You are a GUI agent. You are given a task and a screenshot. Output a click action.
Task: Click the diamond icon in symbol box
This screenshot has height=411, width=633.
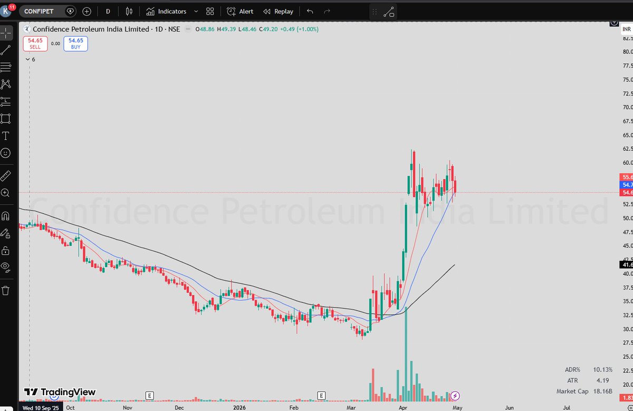tap(70, 11)
